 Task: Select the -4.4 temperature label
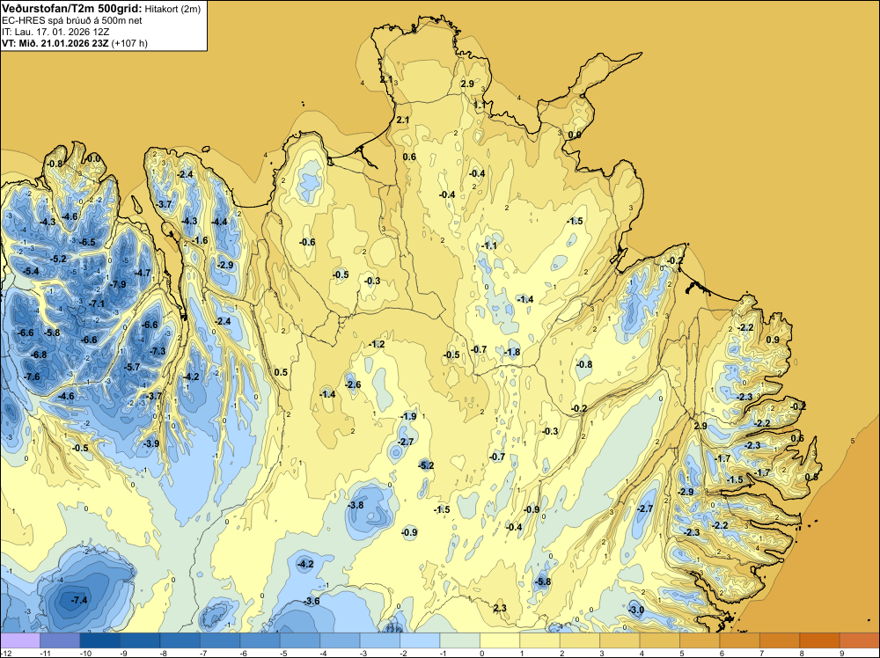(x=219, y=222)
